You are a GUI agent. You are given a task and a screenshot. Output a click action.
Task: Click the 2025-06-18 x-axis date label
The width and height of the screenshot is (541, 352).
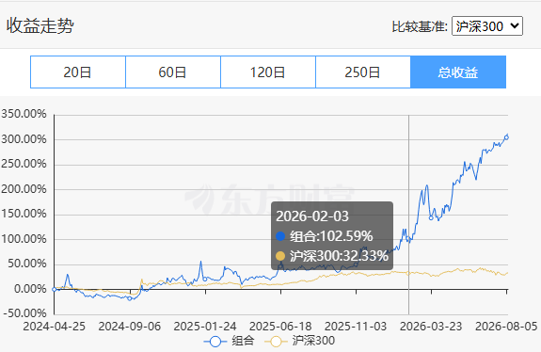point(280,327)
